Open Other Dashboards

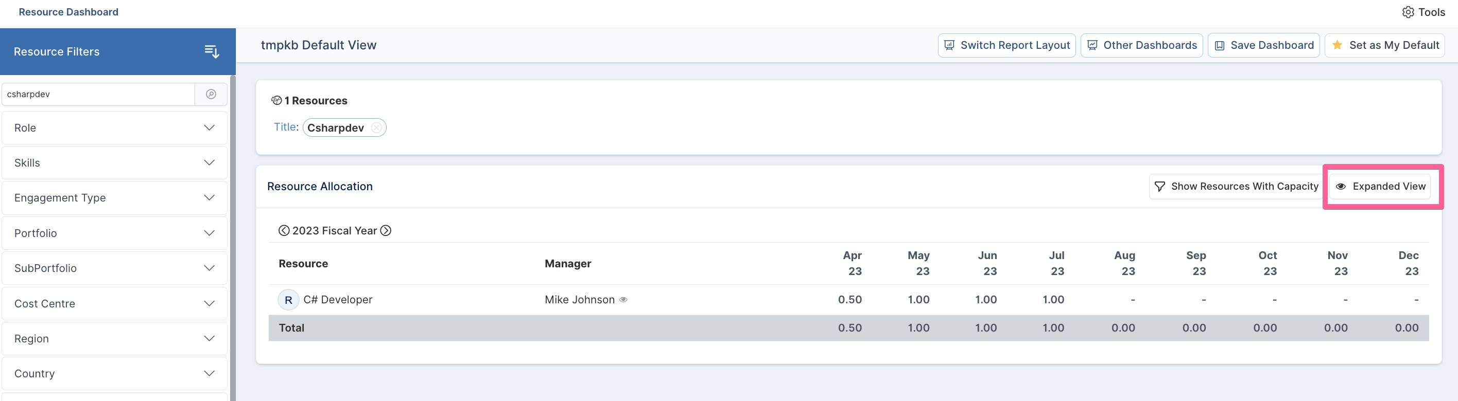1141,45
